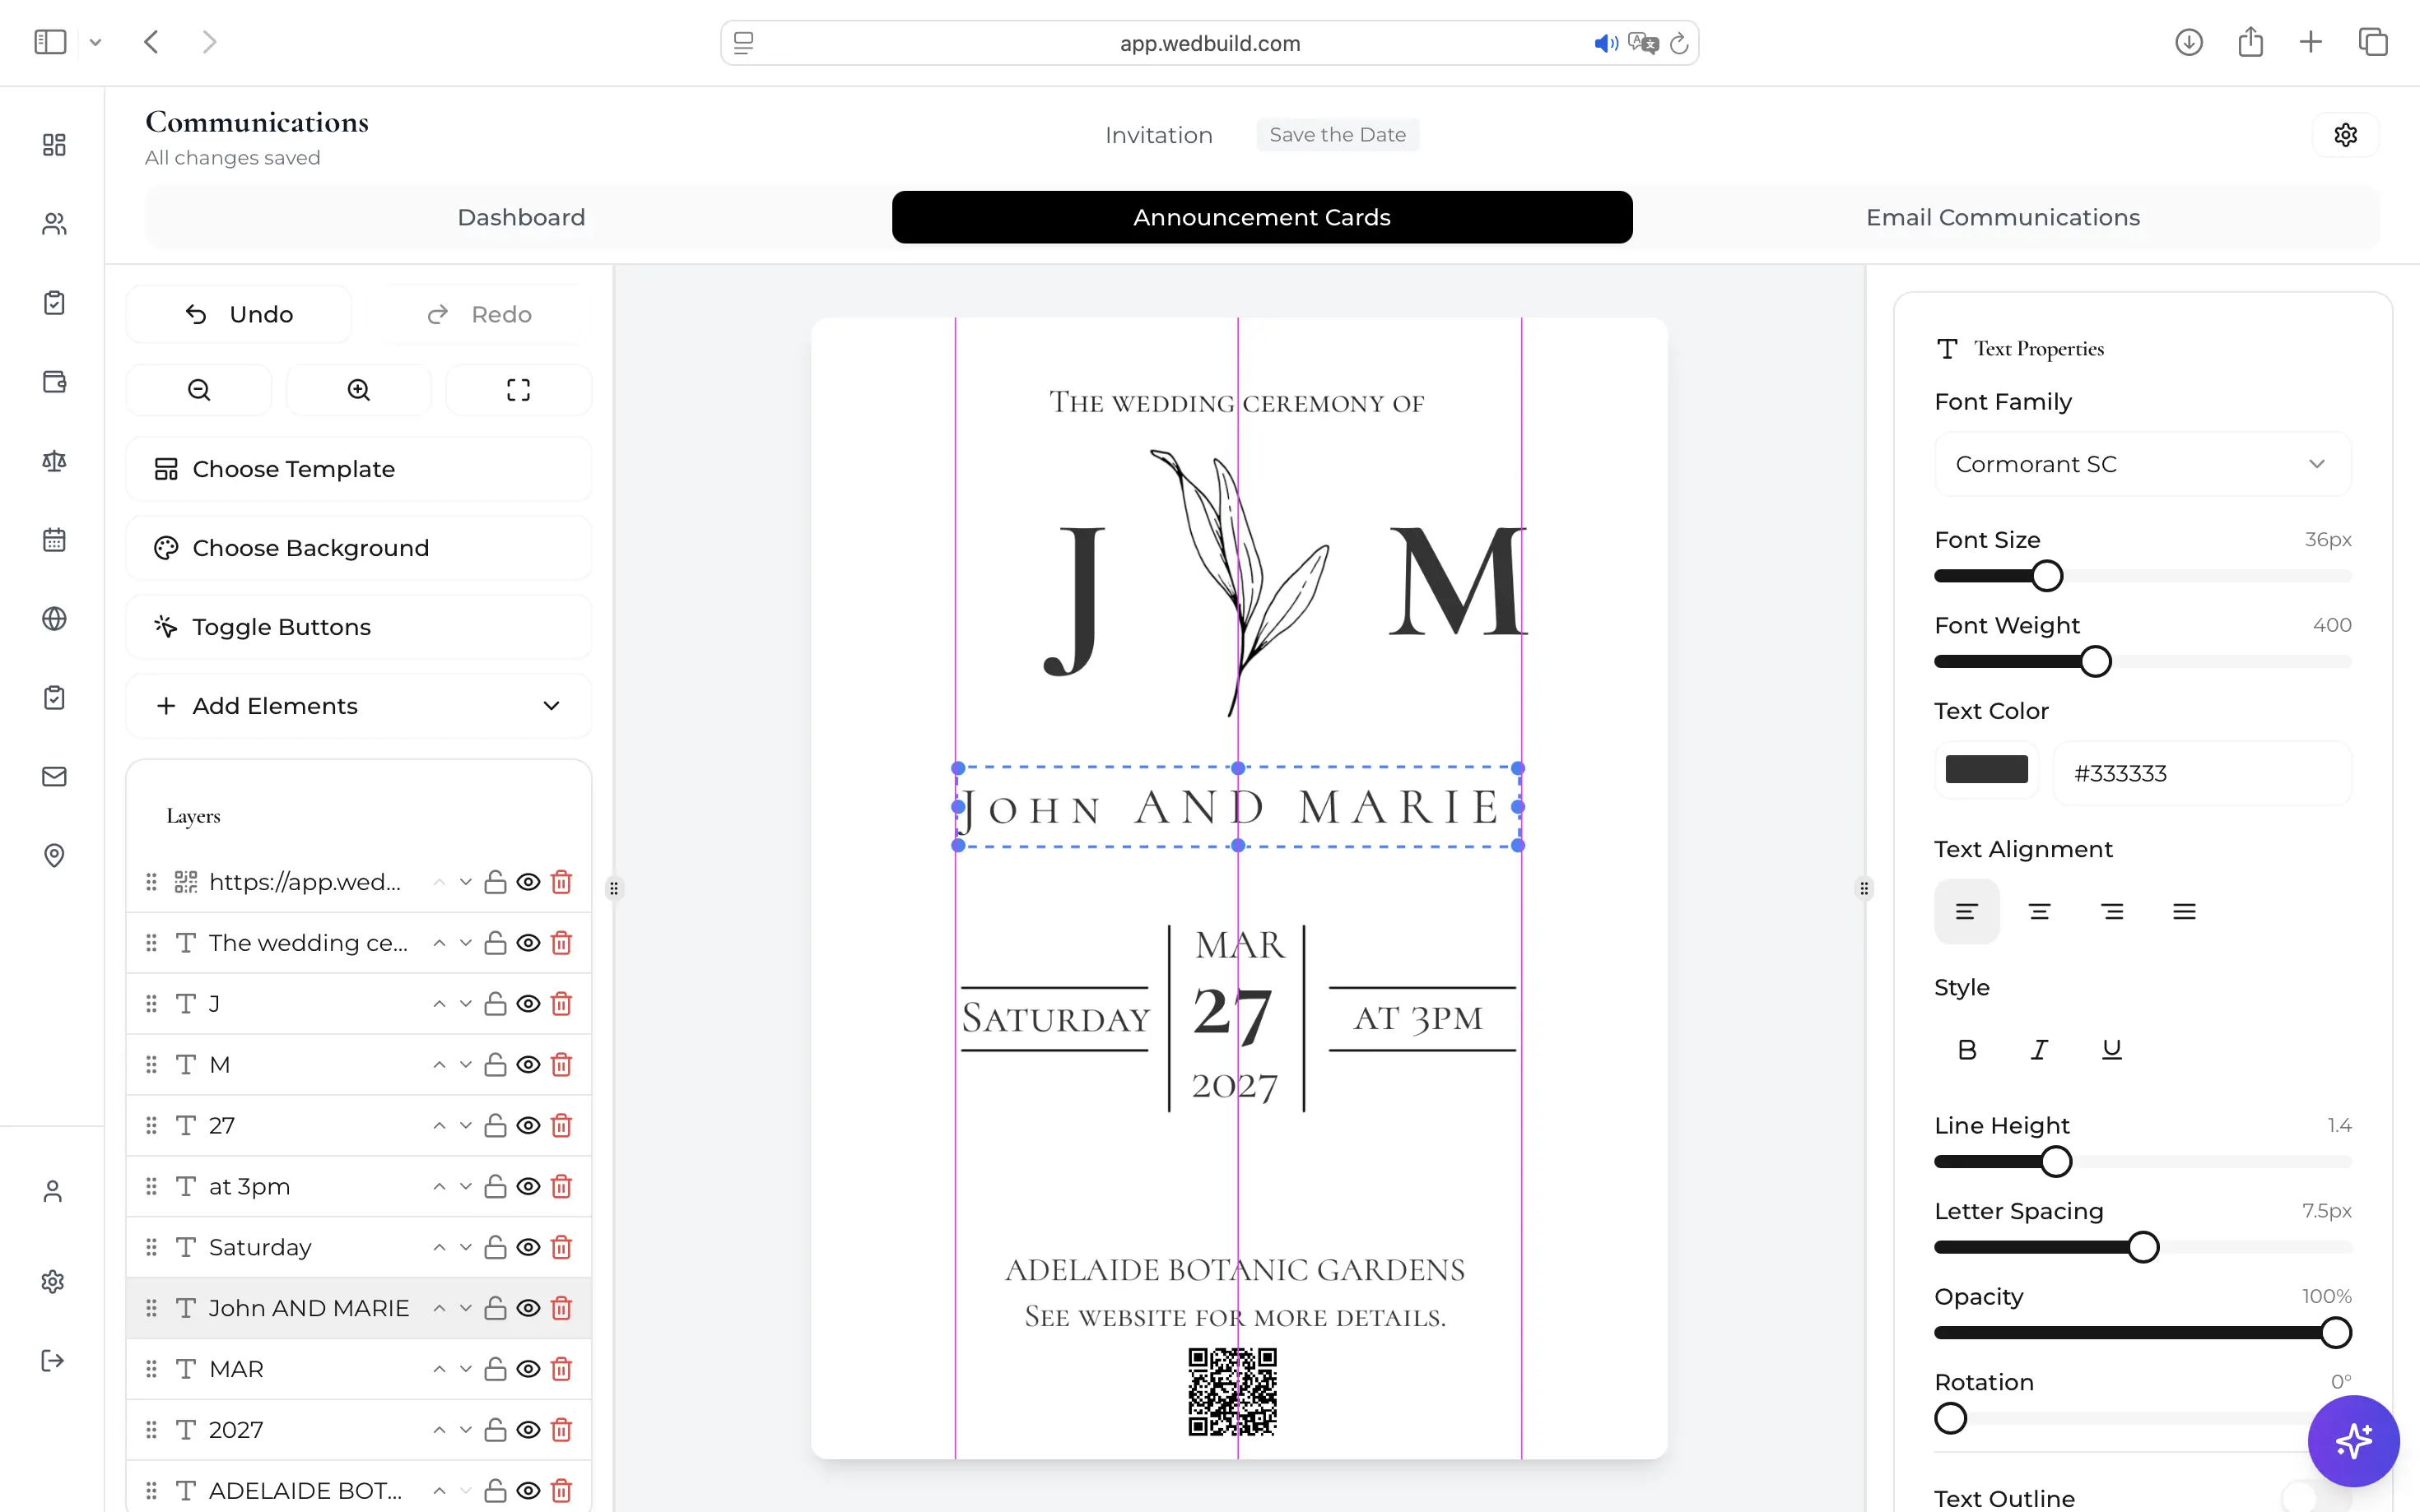Lock the John AND MARIE layer
The image size is (2420, 1512).
pyautogui.click(x=496, y=1308)
